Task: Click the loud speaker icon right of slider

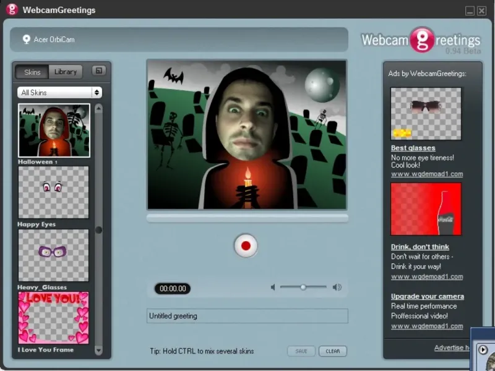Action: pyautogui.click(x=337, y=287)
